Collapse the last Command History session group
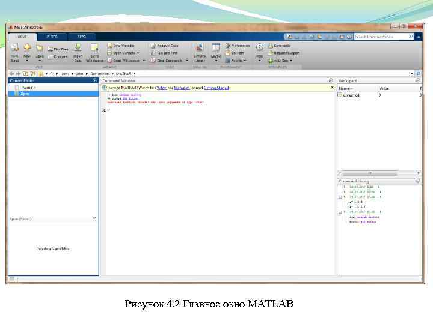 [340, 212]
